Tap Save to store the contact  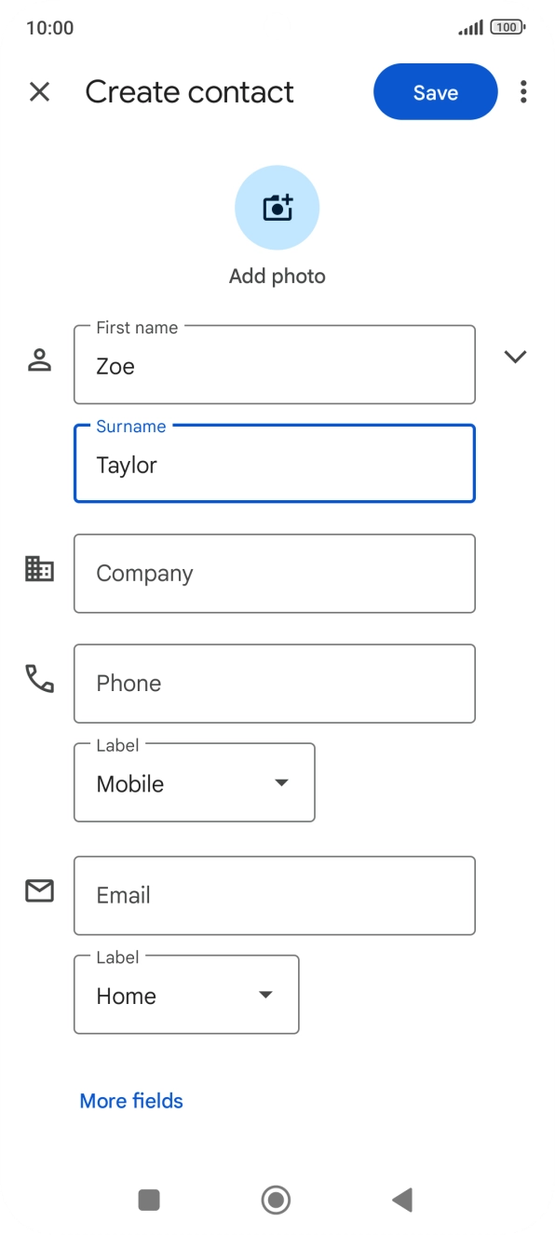(x=435, y=91)
